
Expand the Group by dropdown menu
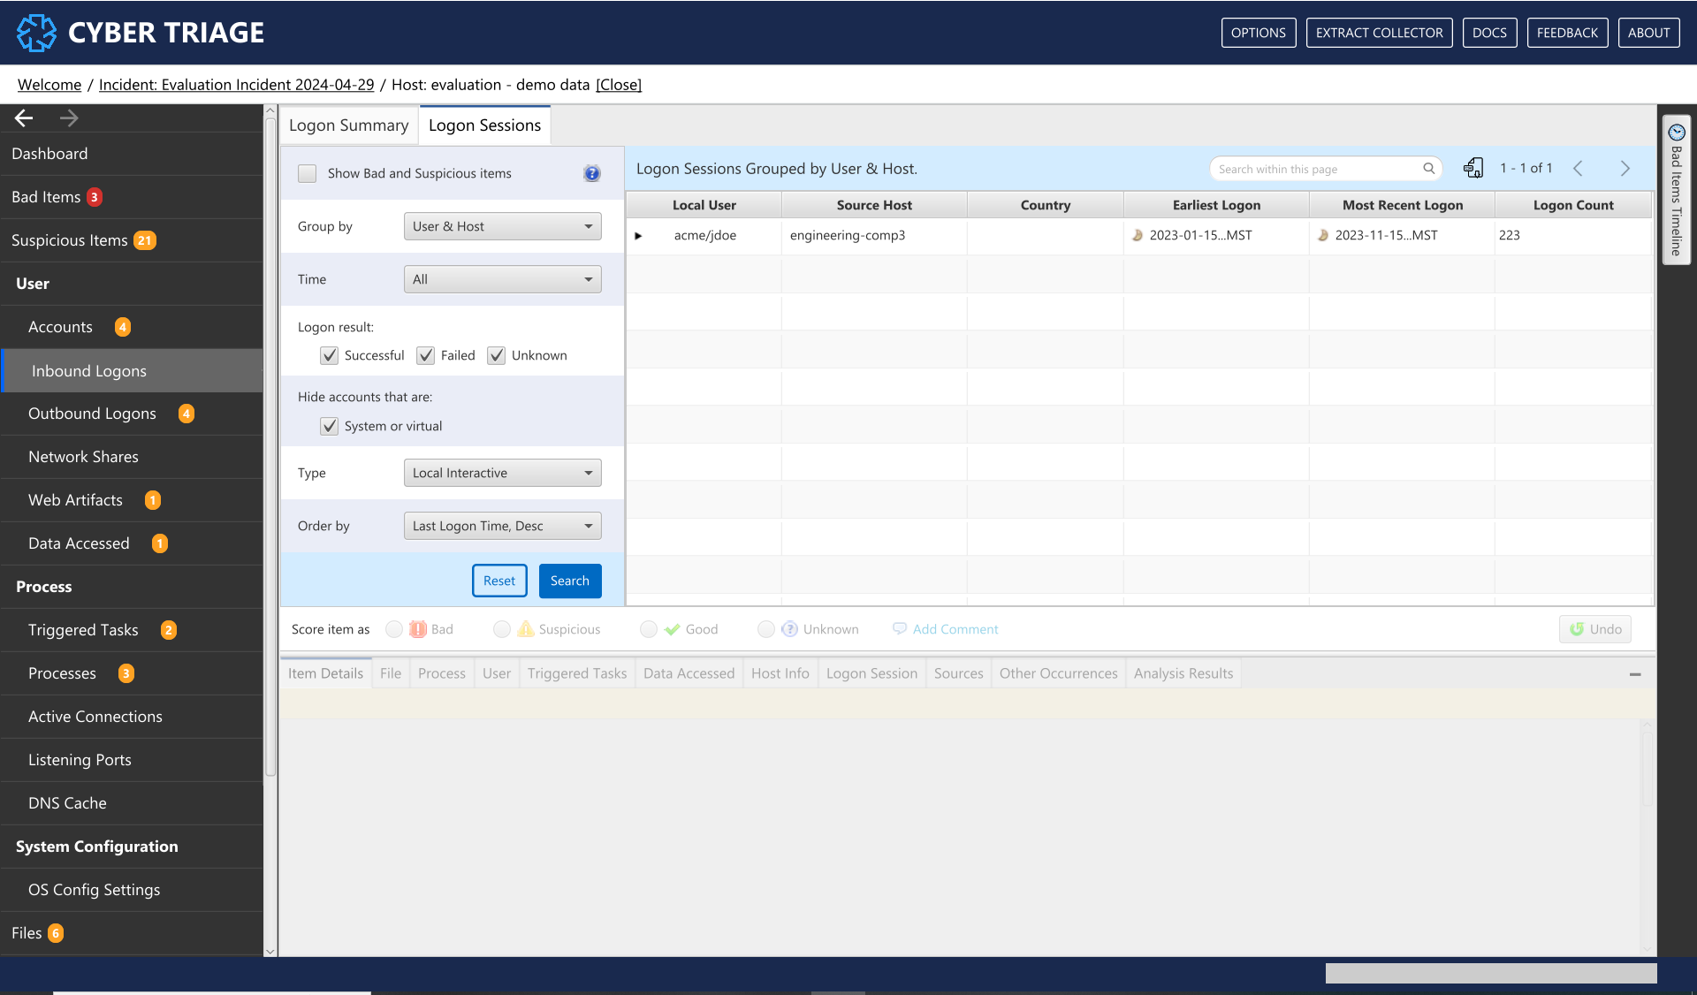coord(499,226)
